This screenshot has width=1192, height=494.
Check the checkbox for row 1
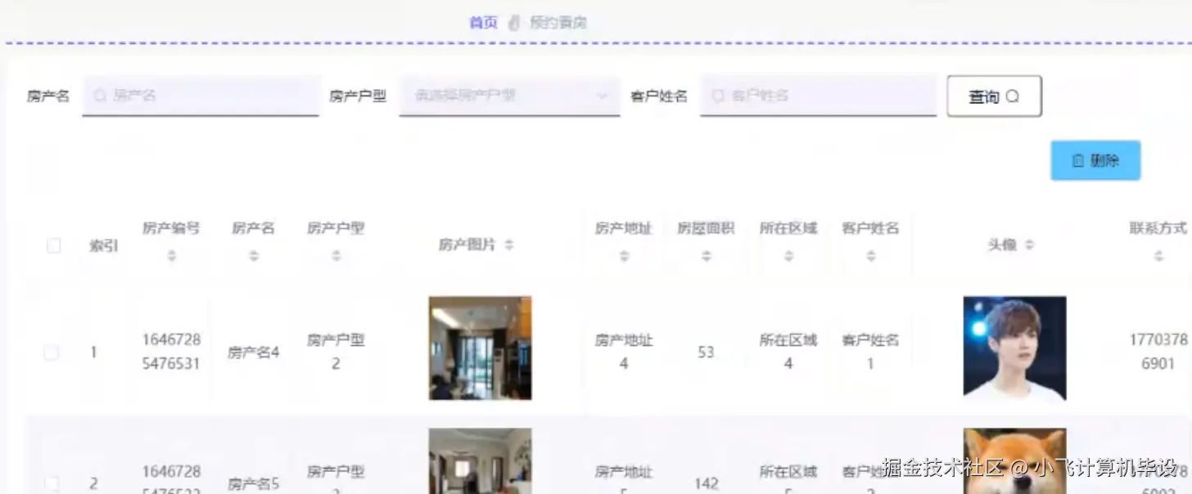(x=52, y=353)
